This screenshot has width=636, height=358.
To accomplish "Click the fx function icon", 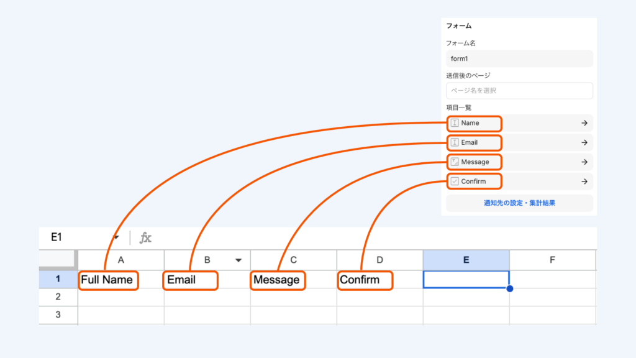I will [145, 237].
